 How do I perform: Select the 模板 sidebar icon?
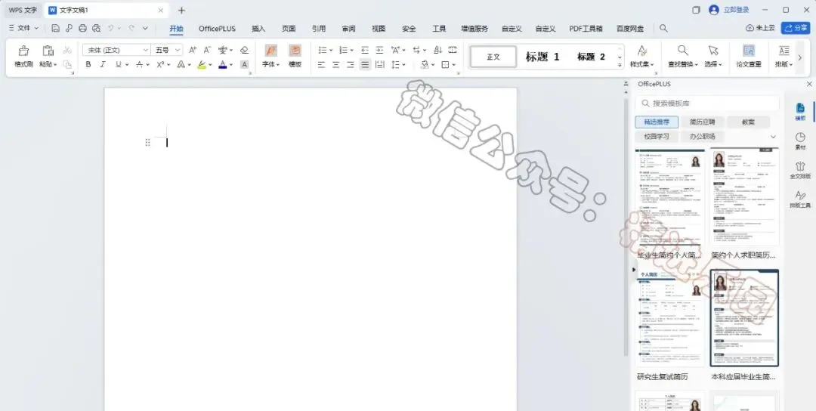[x=800, y=111]
